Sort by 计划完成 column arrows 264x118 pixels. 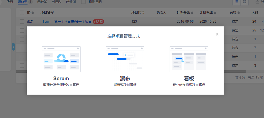(215, 13)
